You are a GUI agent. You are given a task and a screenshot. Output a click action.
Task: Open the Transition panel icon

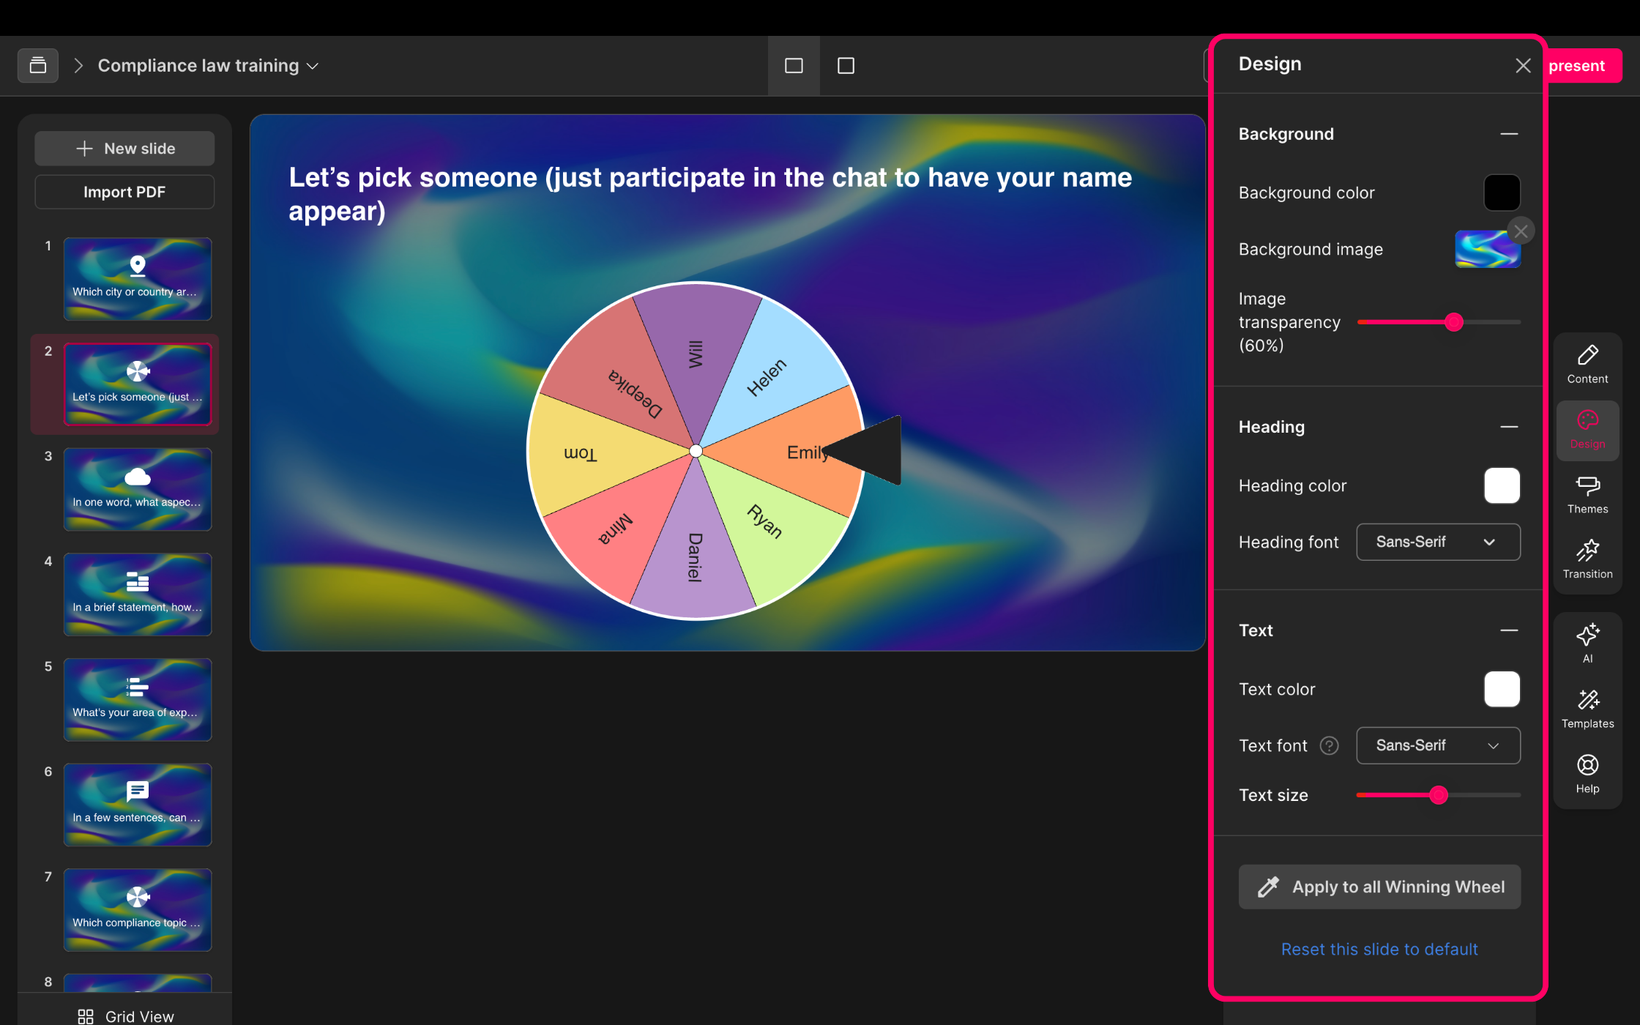(1587, 559)
